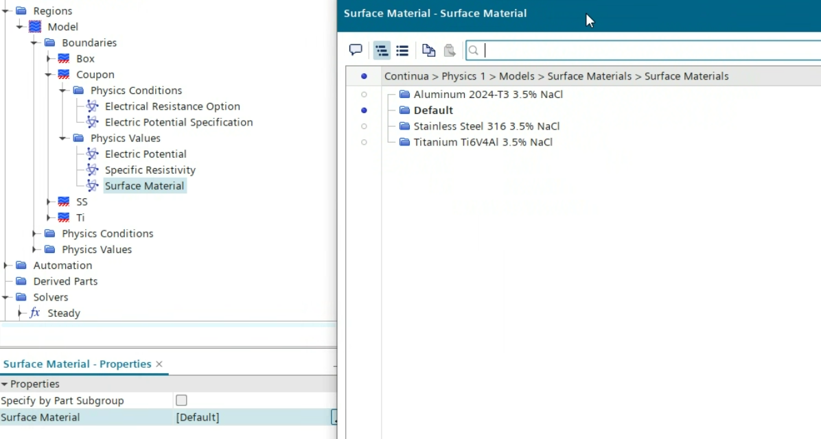Close the Surface Material - Properties tab
This screenshot has height=439, width=821.
159,364
